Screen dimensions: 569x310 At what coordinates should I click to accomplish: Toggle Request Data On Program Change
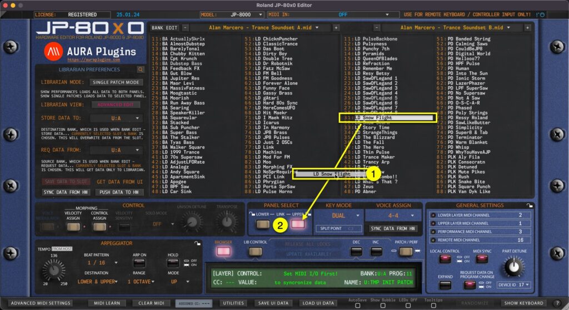470,285
